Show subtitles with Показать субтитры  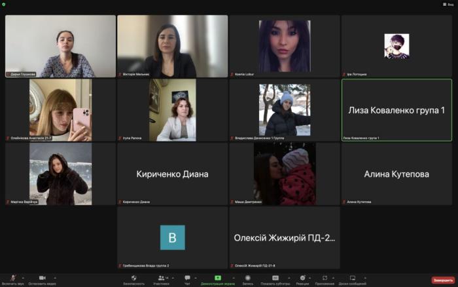(275, 279)
